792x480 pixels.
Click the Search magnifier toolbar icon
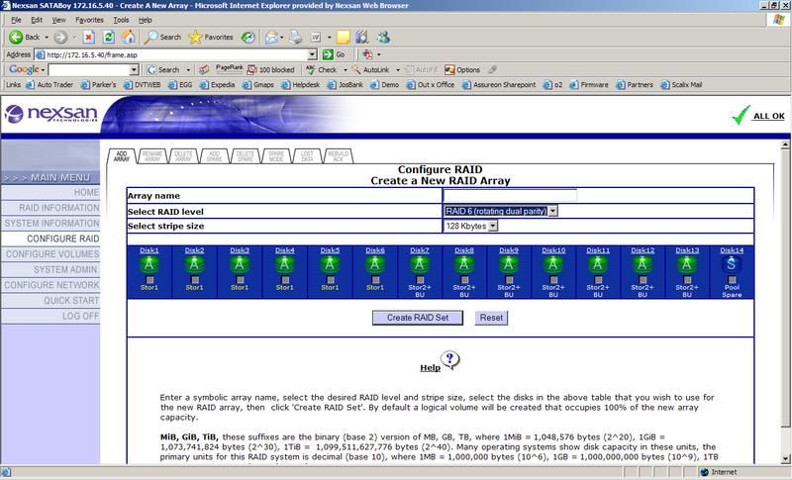(x=150, y=37)
